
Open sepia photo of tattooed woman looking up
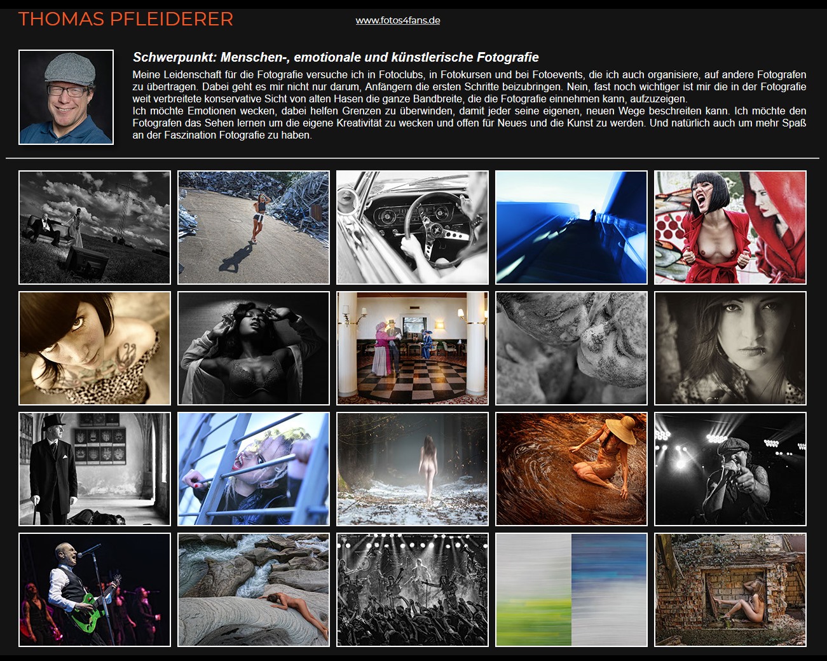point(95,348)
